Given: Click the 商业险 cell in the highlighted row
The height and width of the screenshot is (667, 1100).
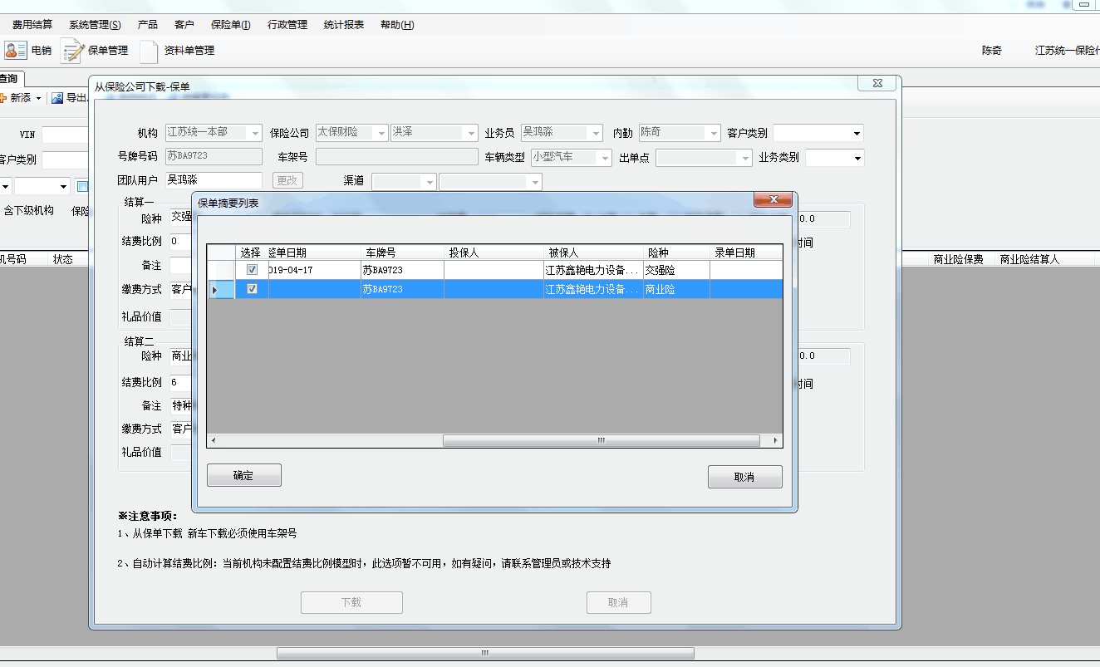Looking at the screenshot, I should (x=677, y=289).
